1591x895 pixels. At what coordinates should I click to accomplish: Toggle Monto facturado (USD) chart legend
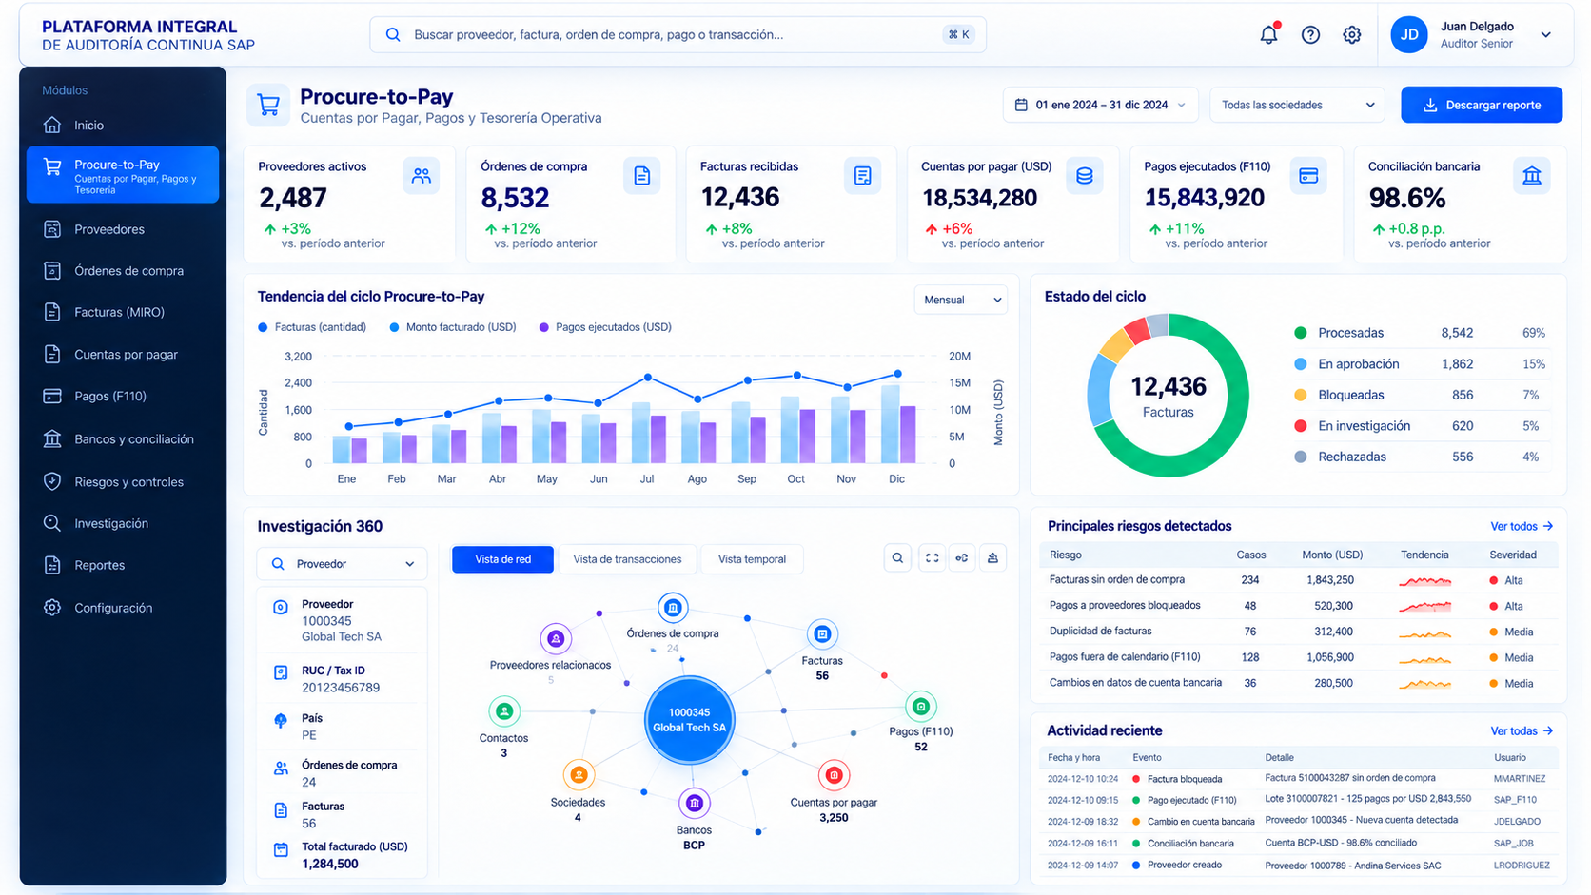(452, 327)
